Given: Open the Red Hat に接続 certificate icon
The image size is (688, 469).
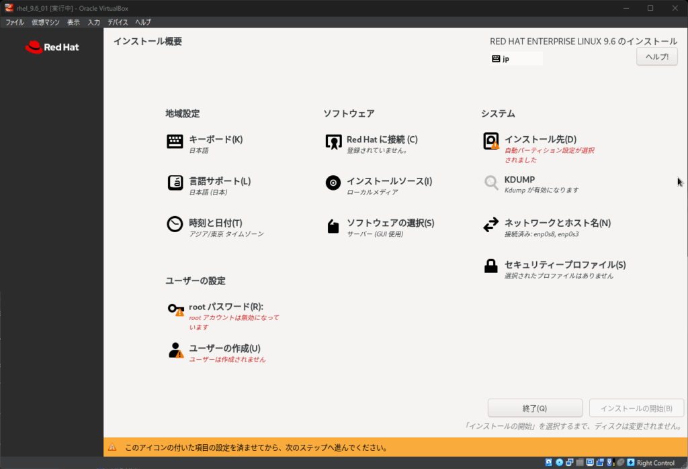Looking at the screenshot, I should click(333, 142).
